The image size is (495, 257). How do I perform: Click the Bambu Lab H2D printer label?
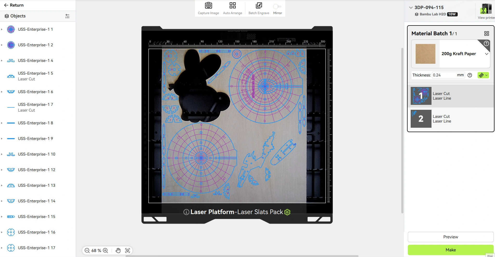(x=433, y=14)
